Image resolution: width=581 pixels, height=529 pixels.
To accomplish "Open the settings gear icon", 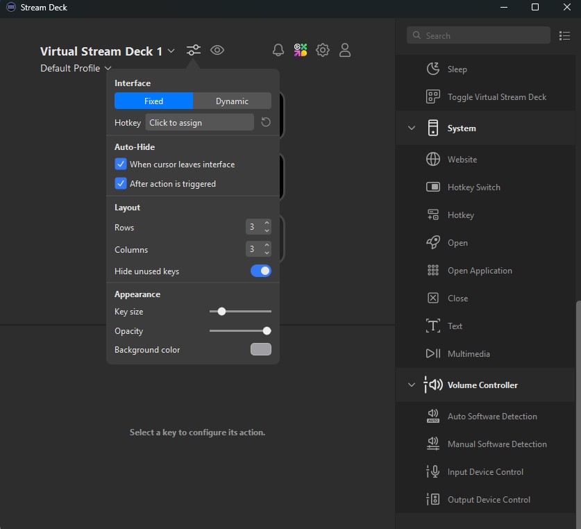I will pyautogui.click(x=323, y=50).
